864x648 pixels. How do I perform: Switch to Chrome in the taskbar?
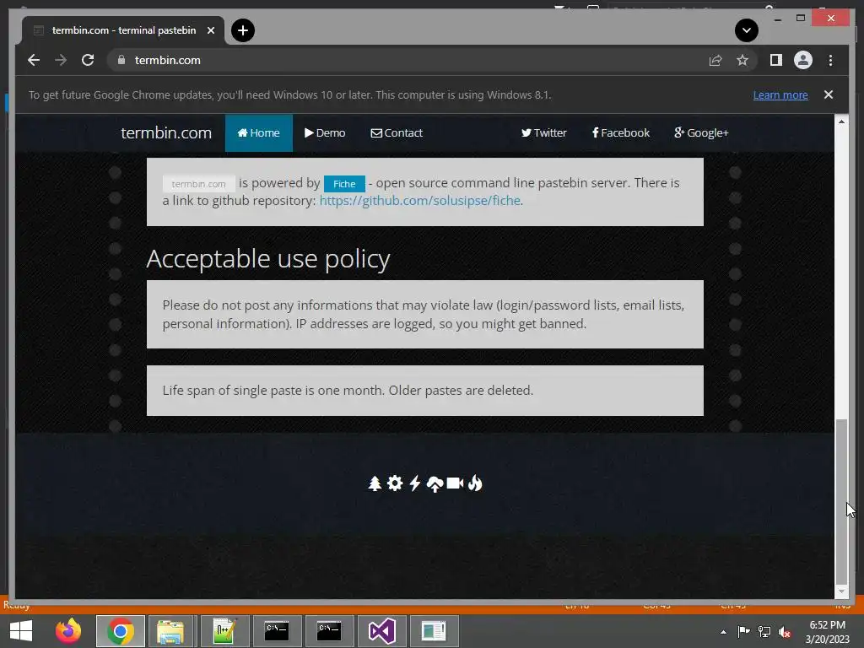121,631
